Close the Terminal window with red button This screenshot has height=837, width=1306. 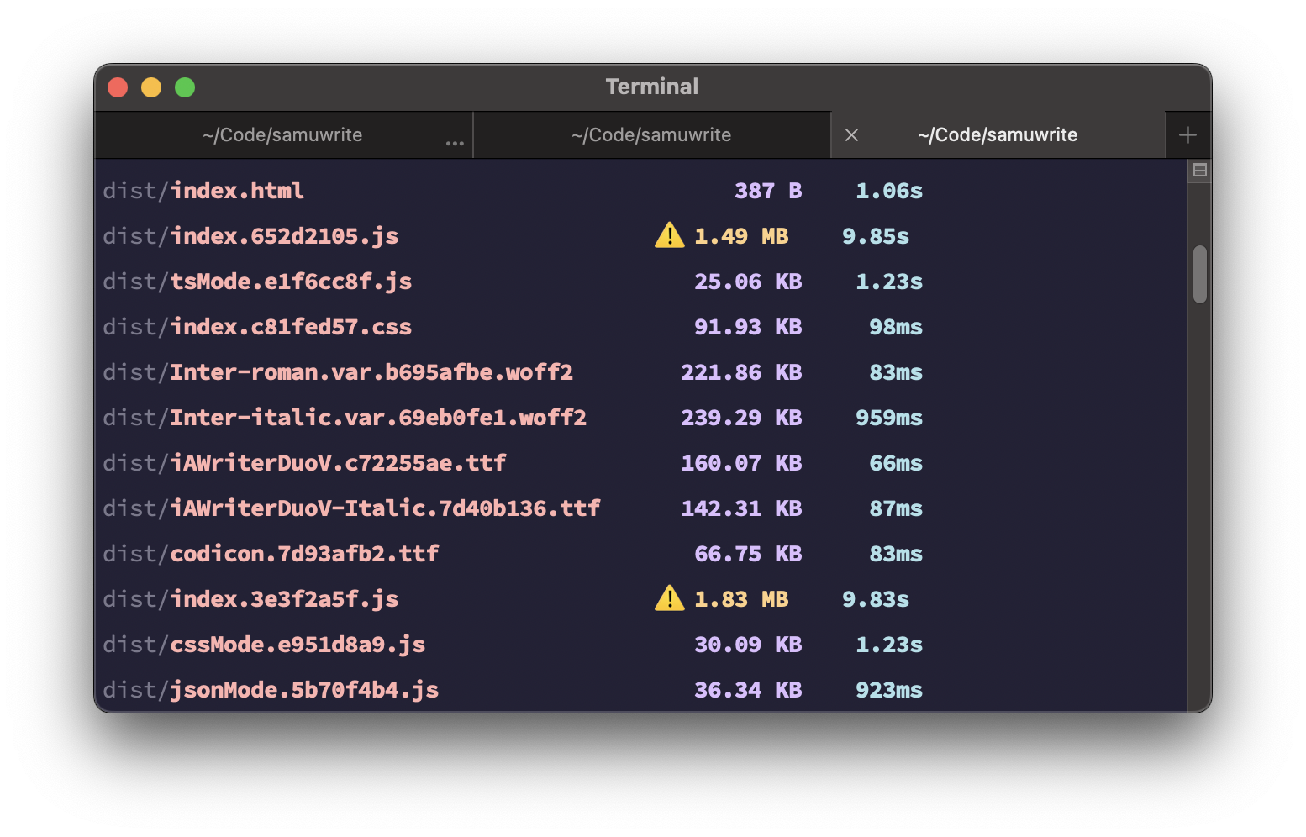[118, 87]
